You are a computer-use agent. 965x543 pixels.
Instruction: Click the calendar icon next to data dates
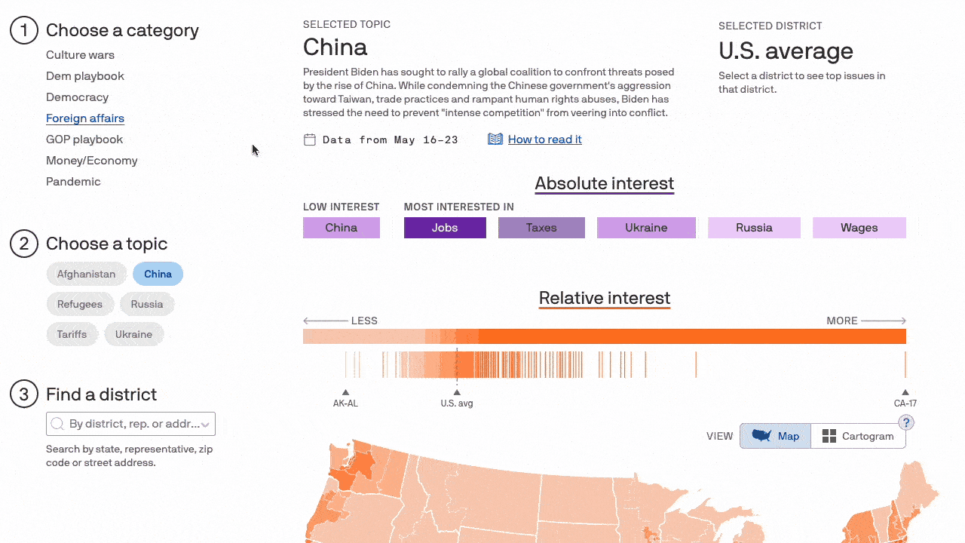309,140
